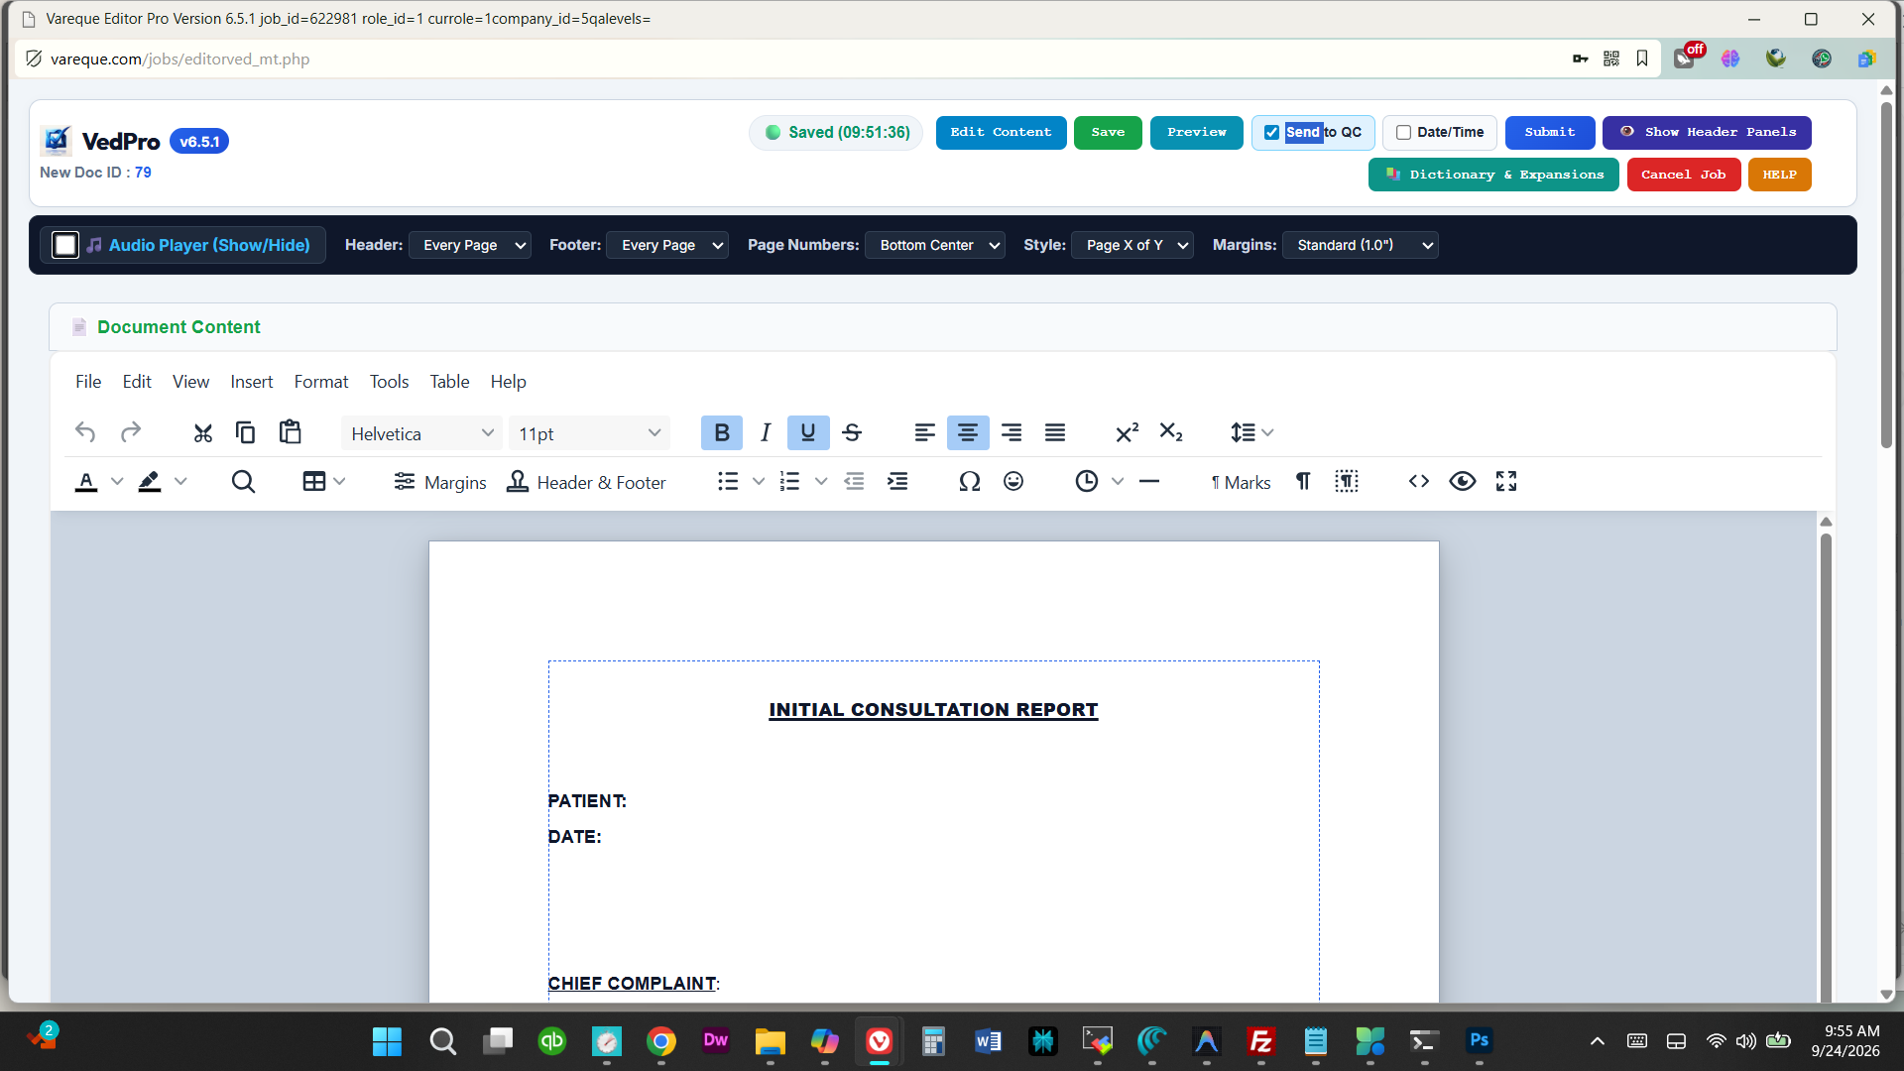This screenshot has height=1071, width=1904.
Task: Open Page Numbers Bottom Center dropdown
Action: click(x=935, y=245)
